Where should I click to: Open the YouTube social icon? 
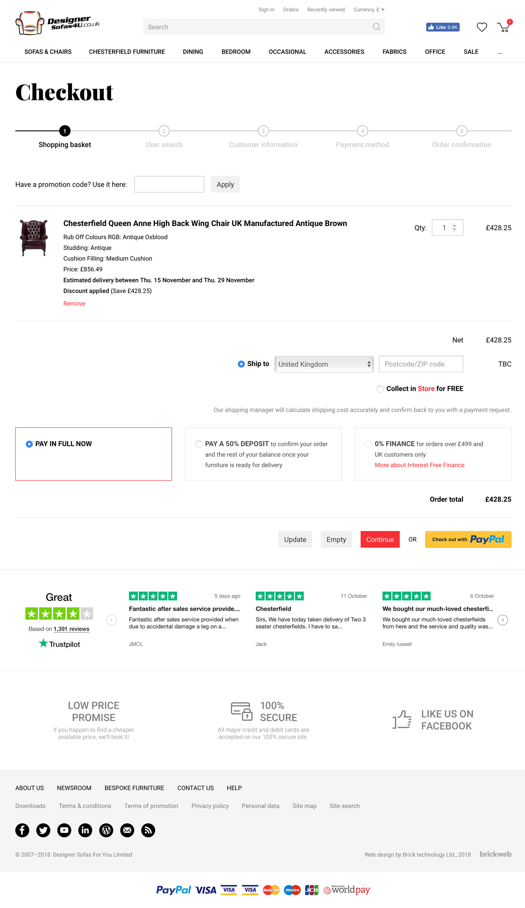click(x=64, y=830)
